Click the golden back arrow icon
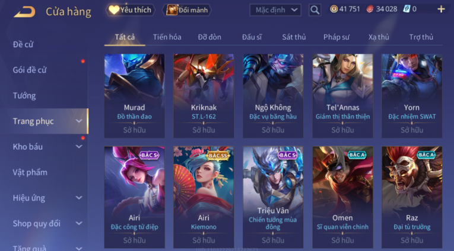This screenshot has width=454, height=251. [x=24, y=12]
